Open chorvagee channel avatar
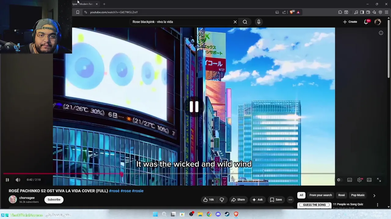Image resolution: width=391 pixels, height=219 pixels. click(x=13, y=200)
